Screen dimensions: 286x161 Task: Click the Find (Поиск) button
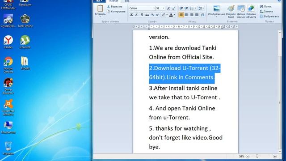[266, 7]
